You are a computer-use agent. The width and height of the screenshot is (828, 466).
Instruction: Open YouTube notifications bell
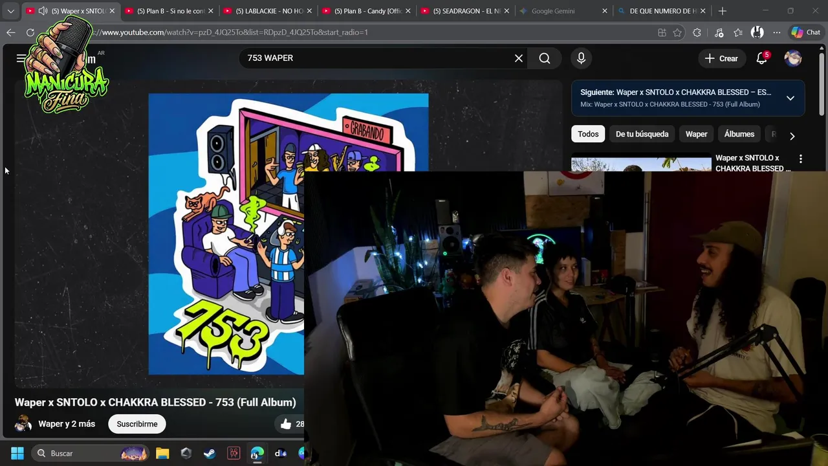762,58
